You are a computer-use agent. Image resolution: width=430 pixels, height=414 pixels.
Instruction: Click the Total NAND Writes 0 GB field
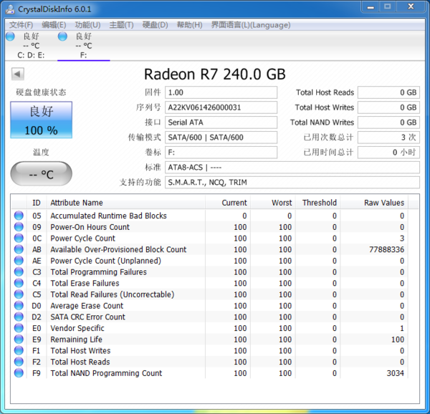[388, 122]
